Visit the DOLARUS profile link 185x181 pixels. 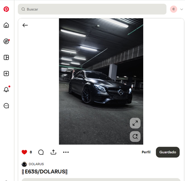[36, 164]
